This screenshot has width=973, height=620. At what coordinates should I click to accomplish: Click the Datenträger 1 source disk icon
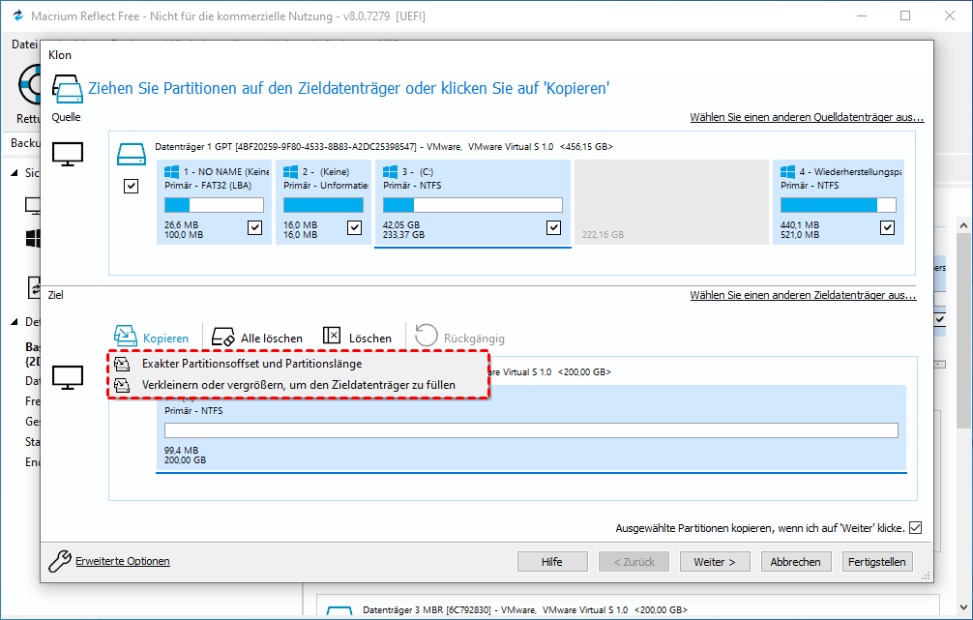pos(132,154)
